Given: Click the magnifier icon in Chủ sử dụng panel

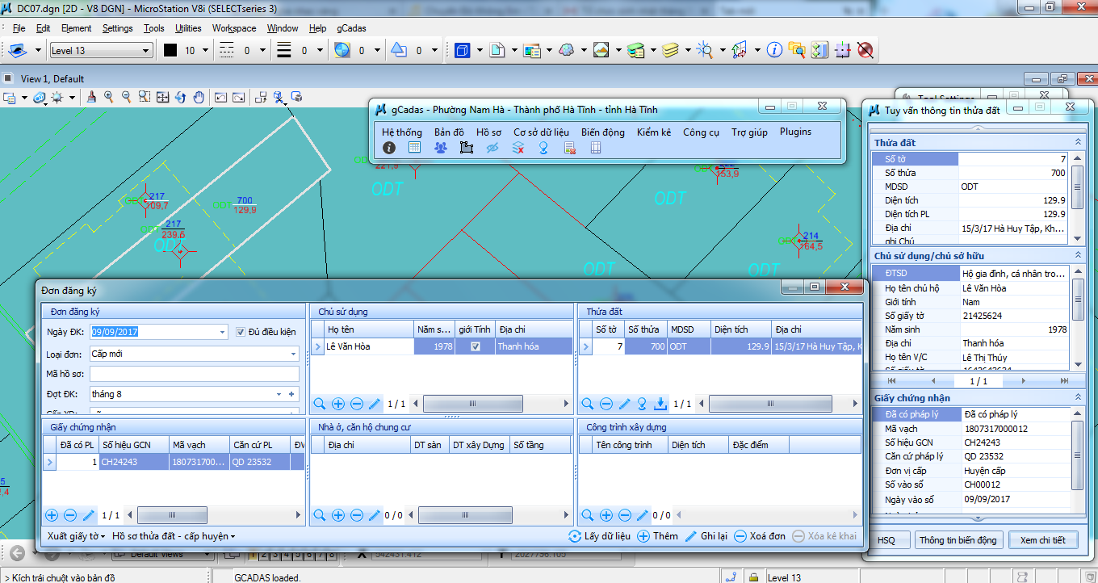Looking at the screenshot, I should [x=319, y=404].
